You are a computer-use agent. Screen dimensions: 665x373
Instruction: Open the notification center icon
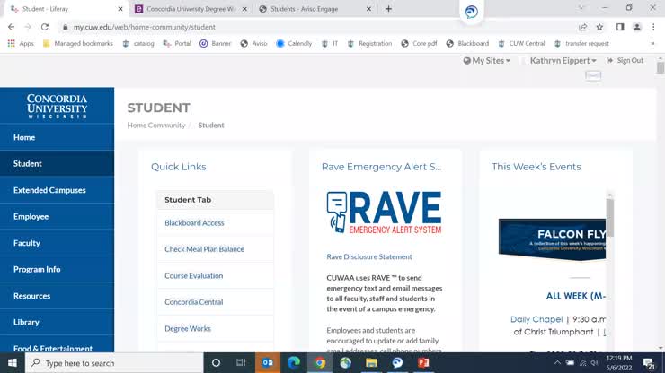point(649,363)
